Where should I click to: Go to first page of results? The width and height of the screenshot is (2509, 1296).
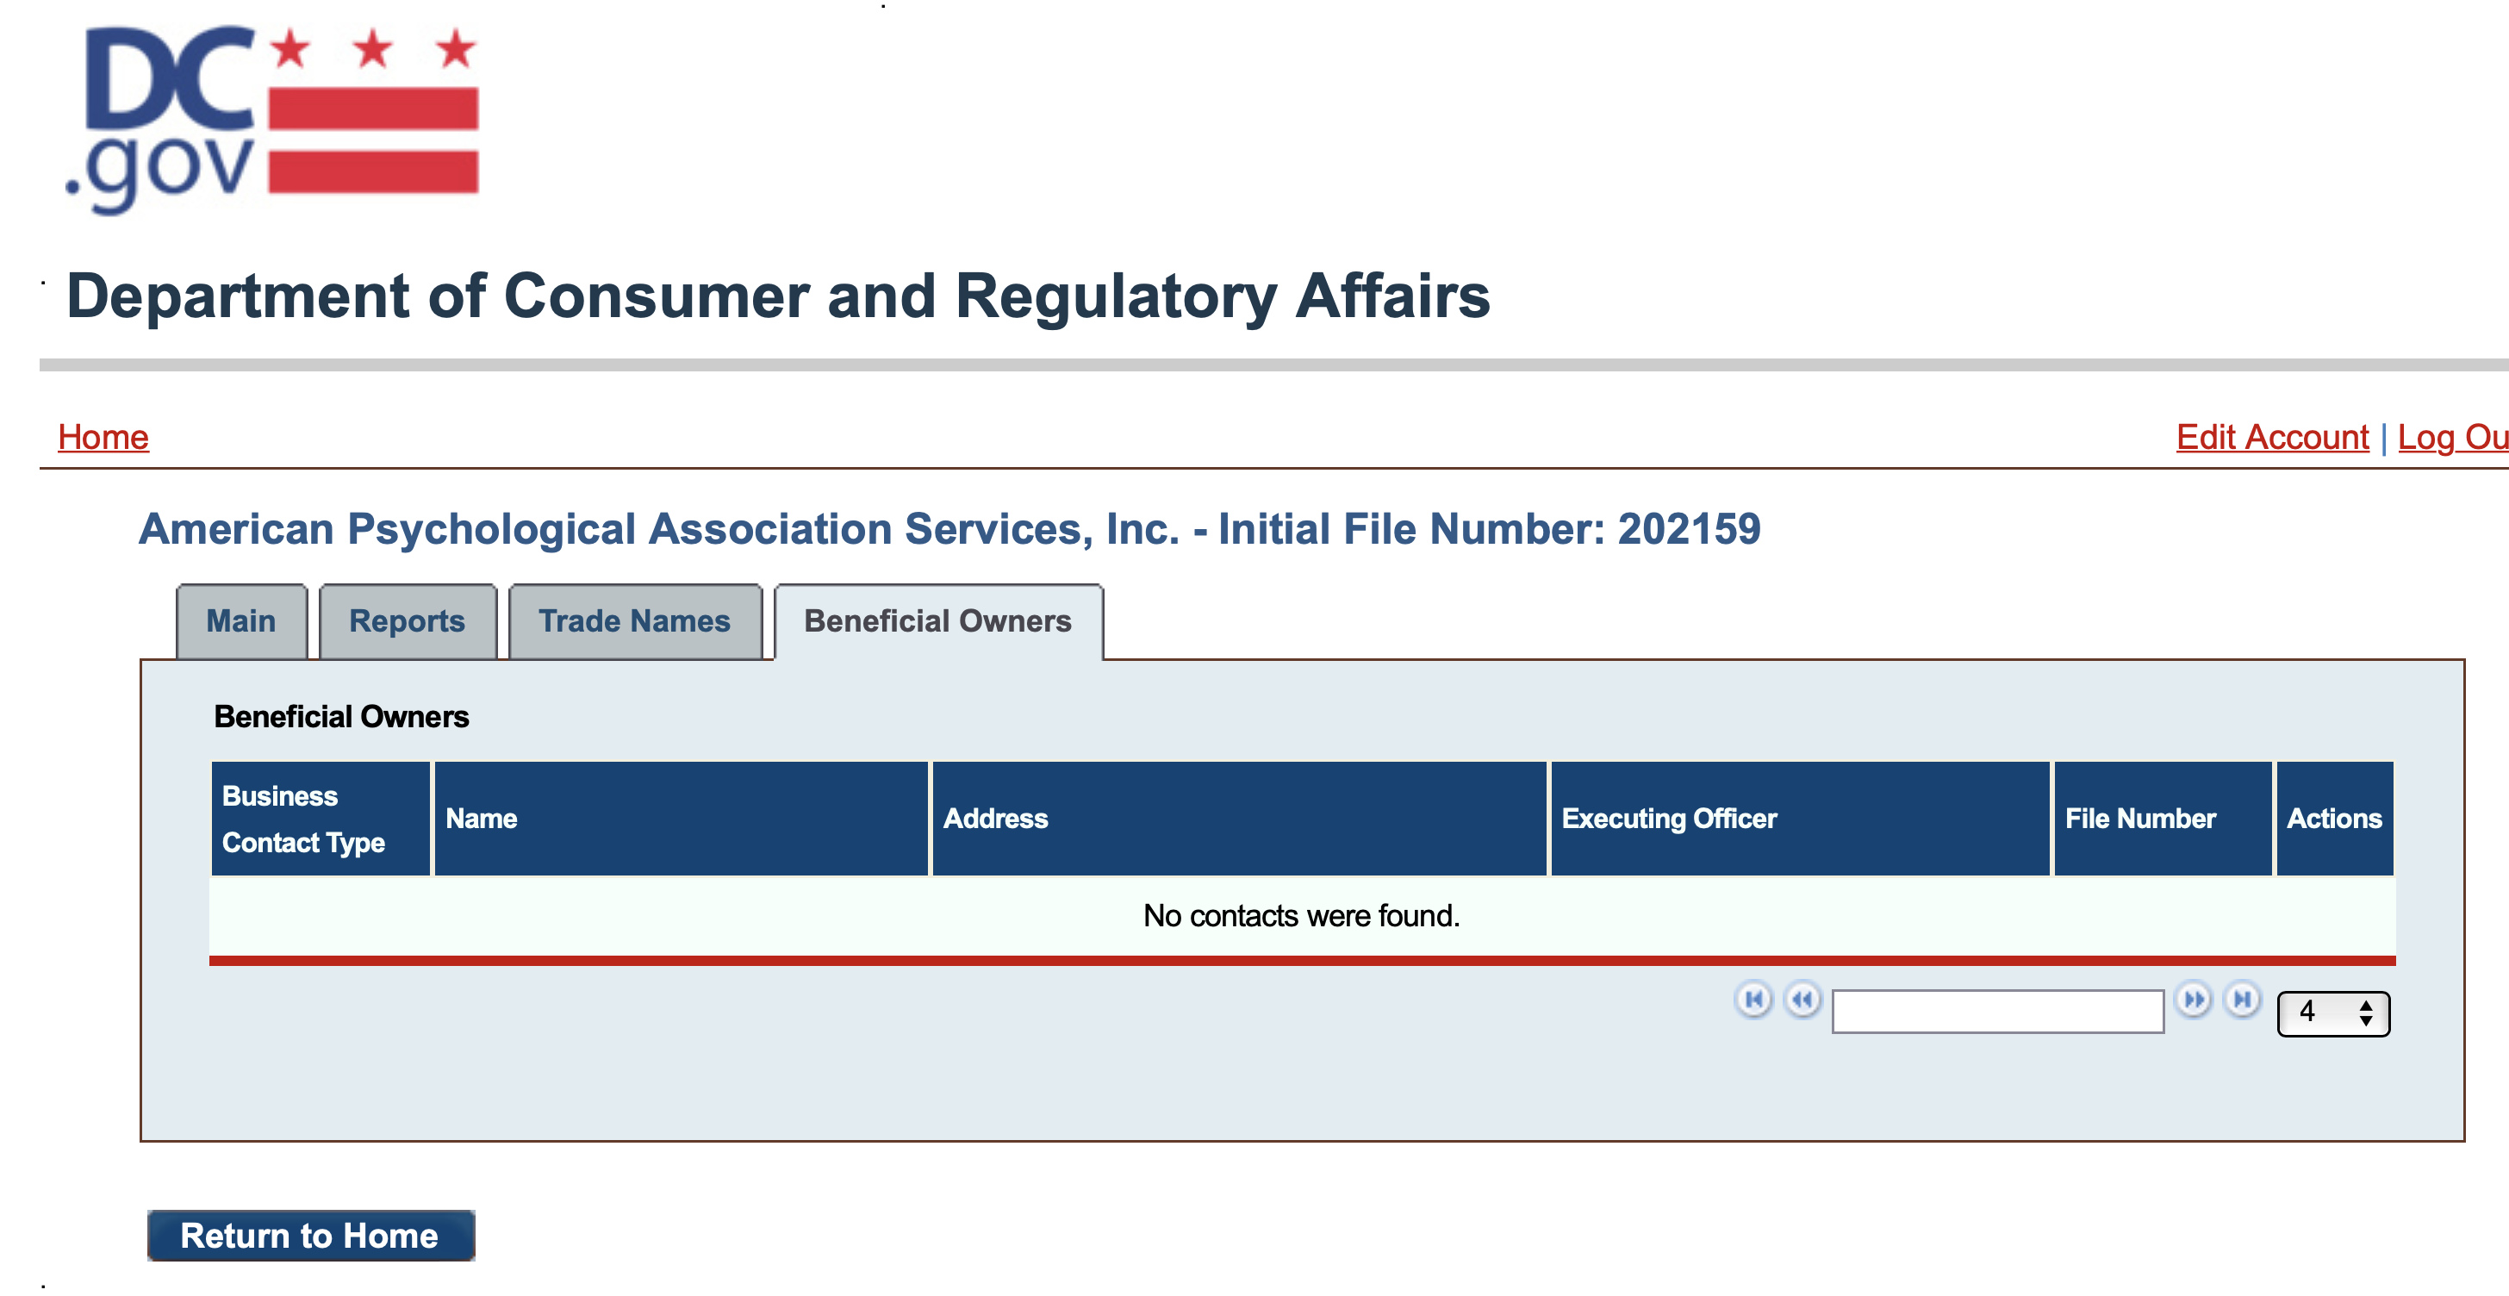tap(1753, 1000)
